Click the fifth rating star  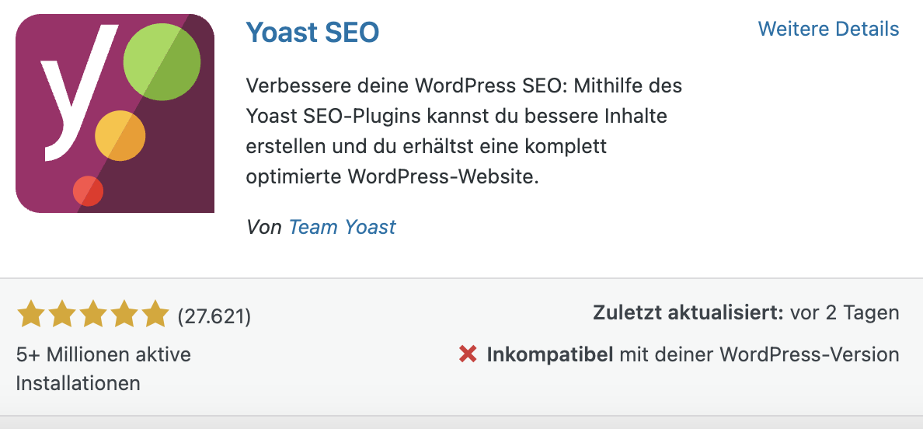[155, 314]
